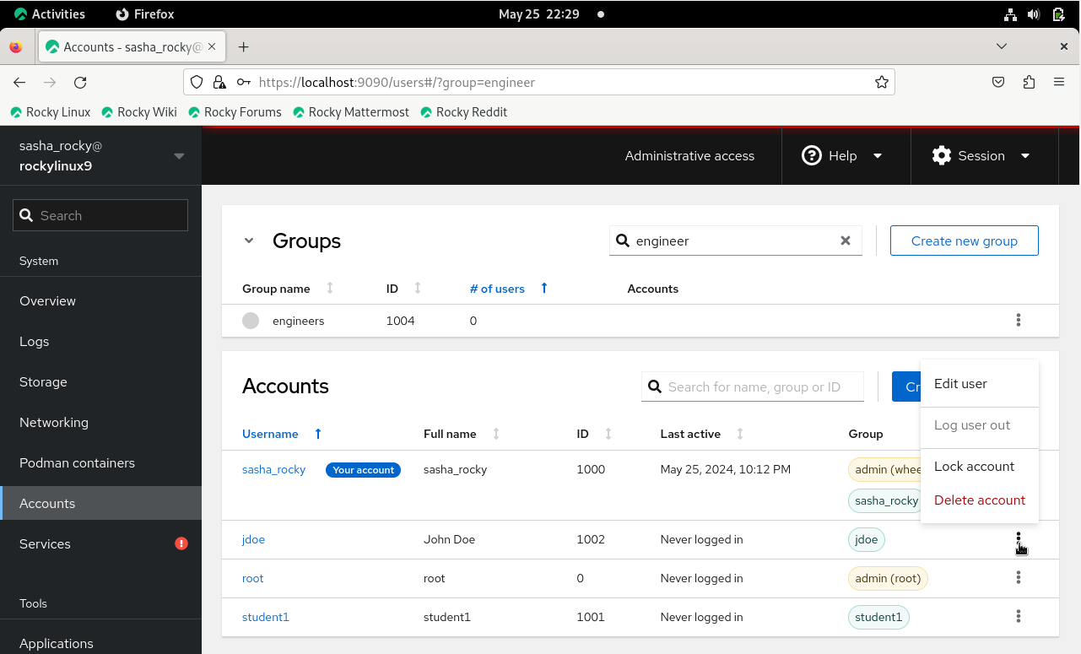Select Lock account from context menu
This screenshot has width=1081, height=654.
pyautogui.click(x=974, y=467)
